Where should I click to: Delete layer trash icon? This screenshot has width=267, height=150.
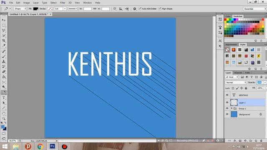pos(261,141)
